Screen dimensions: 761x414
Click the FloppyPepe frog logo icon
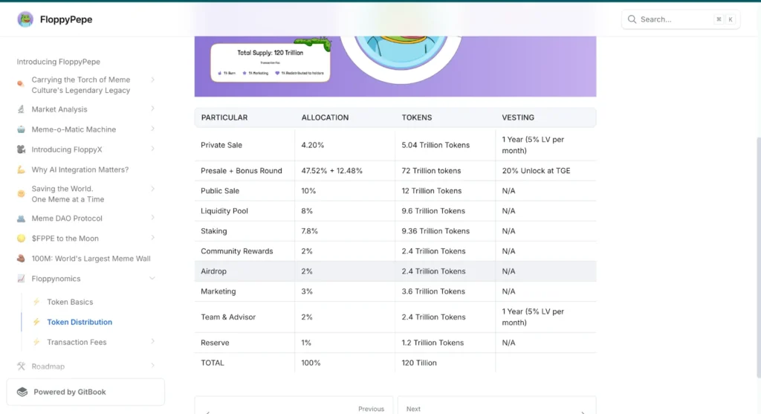[25, 19]
